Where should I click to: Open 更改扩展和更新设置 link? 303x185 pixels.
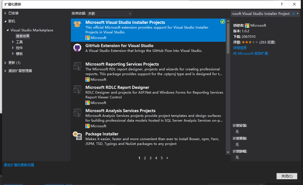coord(19,165)
